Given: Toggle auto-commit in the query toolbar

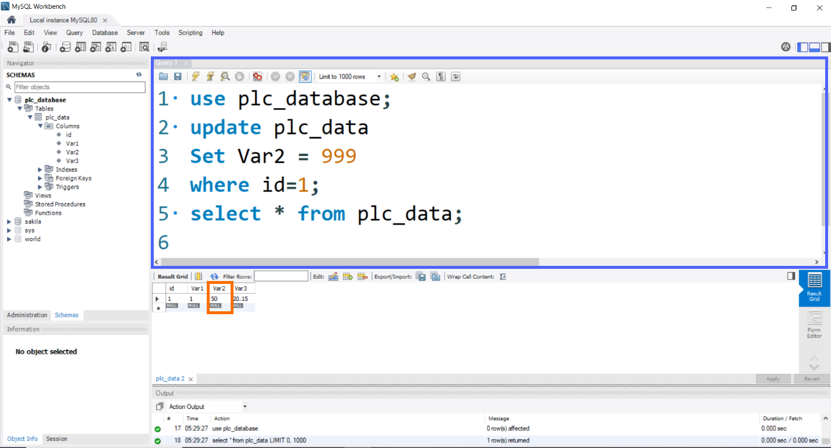Looking at the screenshot, I should click(305, 76).
